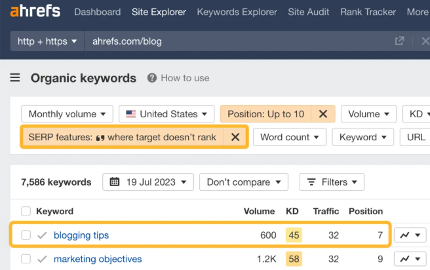Viewport: 430px width, 270px height.
Task: Open the trend chart button for blogging tips
Action: click(x=410, y=235)
